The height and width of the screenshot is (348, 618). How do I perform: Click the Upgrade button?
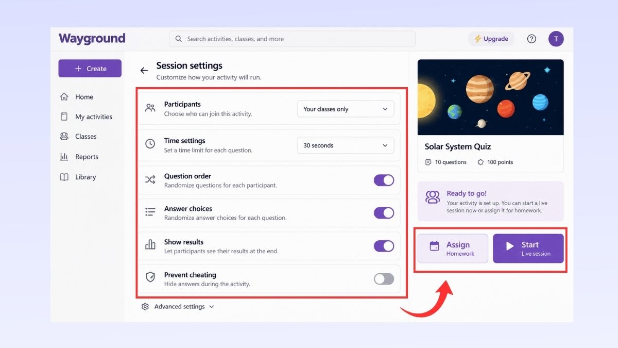(491, 39)
